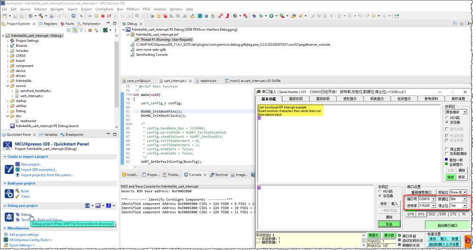Minimize the Quickstart Panel view
The height and width of the screenshot is (250, 473).
(x=108, y=134)
